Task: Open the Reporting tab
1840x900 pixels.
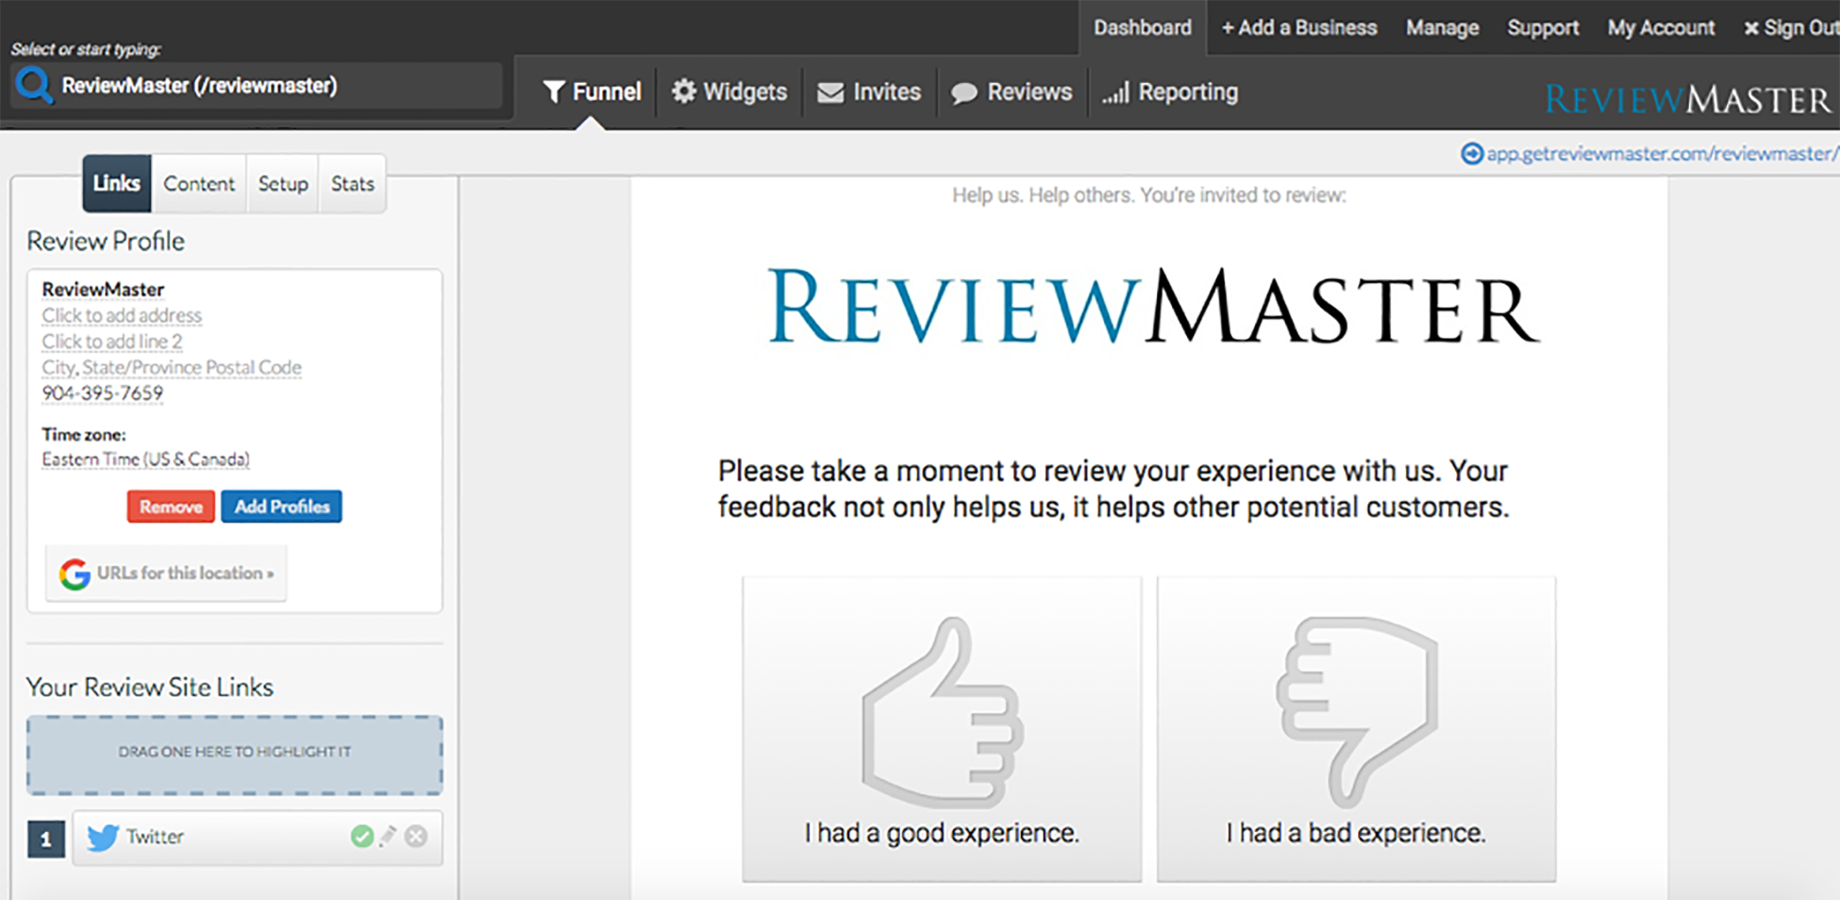Action: tap(1170, 92)
